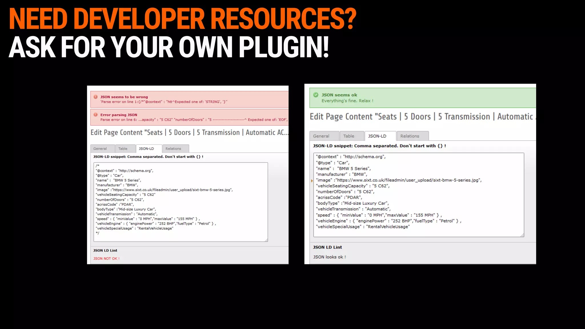Click inside the left JSON-LD snippet textarea

click(181, 202)
